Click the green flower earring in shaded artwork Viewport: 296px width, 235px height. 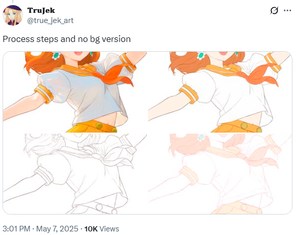point(56,55)
